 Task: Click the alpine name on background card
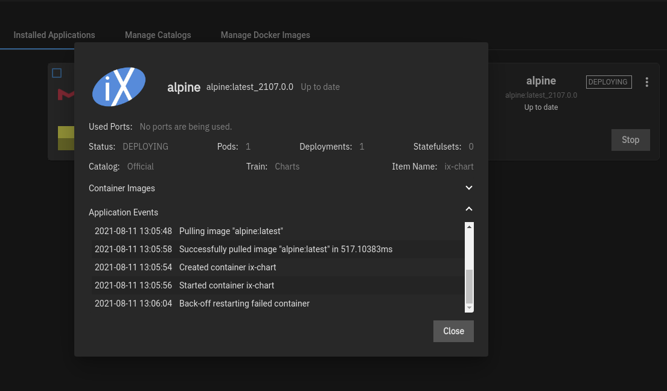pyautogui.click(x=541, y=81)
